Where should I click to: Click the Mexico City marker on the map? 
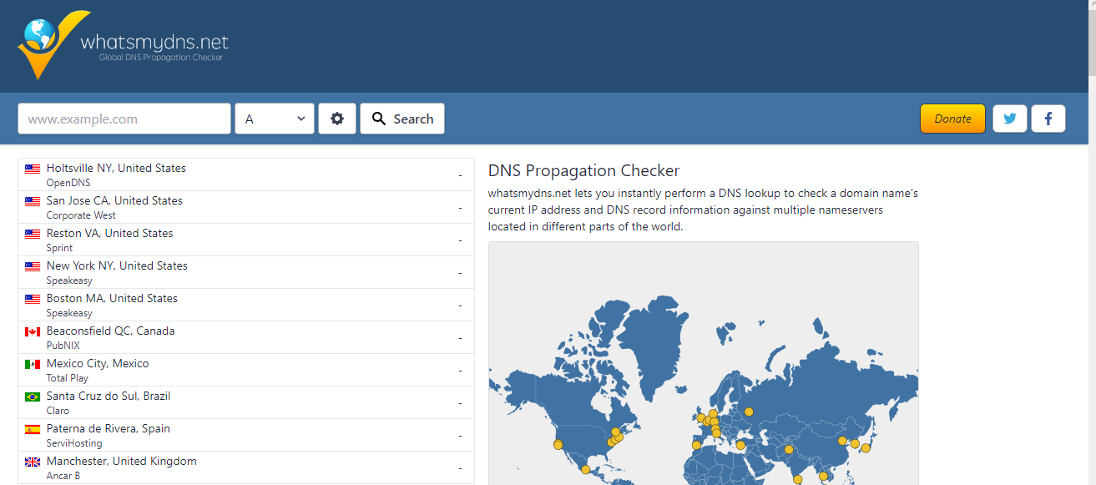pyautogui.click(x=585, y=470)
